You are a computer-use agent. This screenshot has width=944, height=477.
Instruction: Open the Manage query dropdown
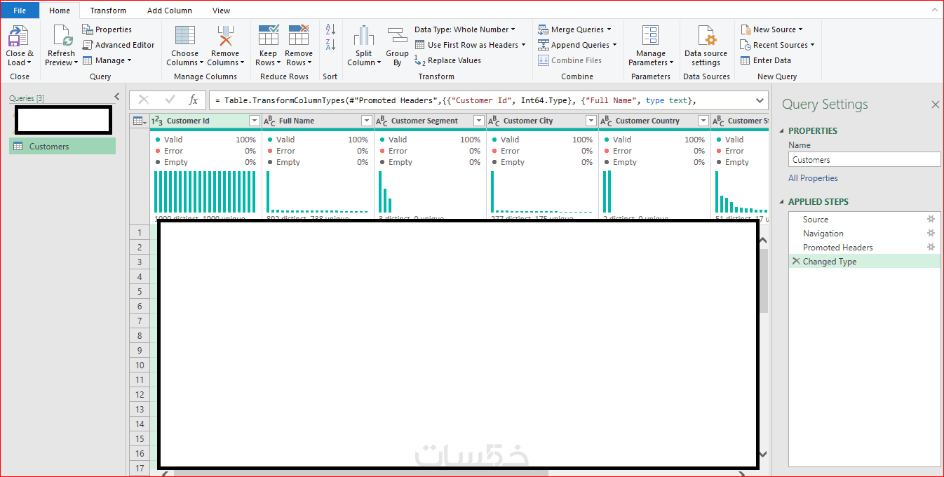click(107, 60)
